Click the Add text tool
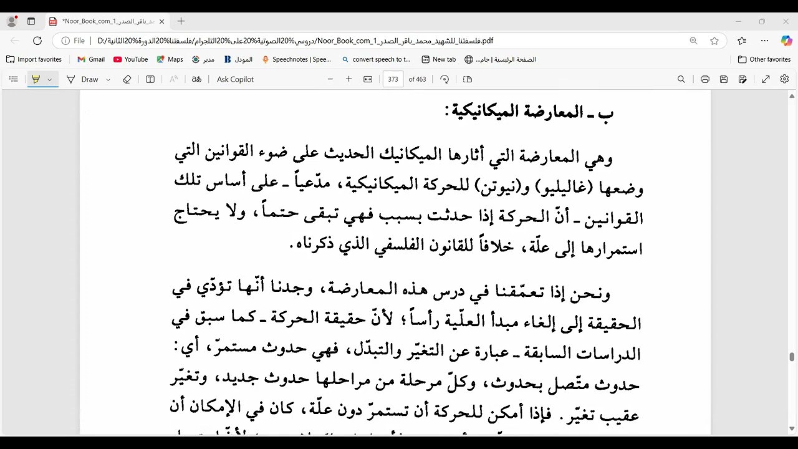 tap(150, 79)
